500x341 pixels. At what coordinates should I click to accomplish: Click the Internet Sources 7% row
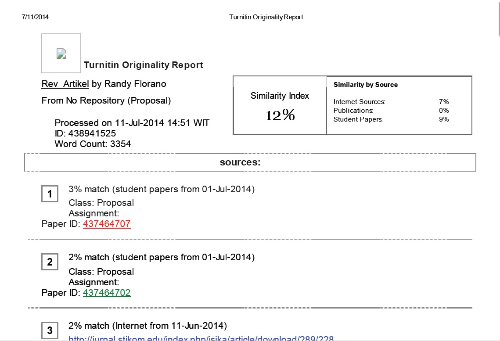pos(391,102)
